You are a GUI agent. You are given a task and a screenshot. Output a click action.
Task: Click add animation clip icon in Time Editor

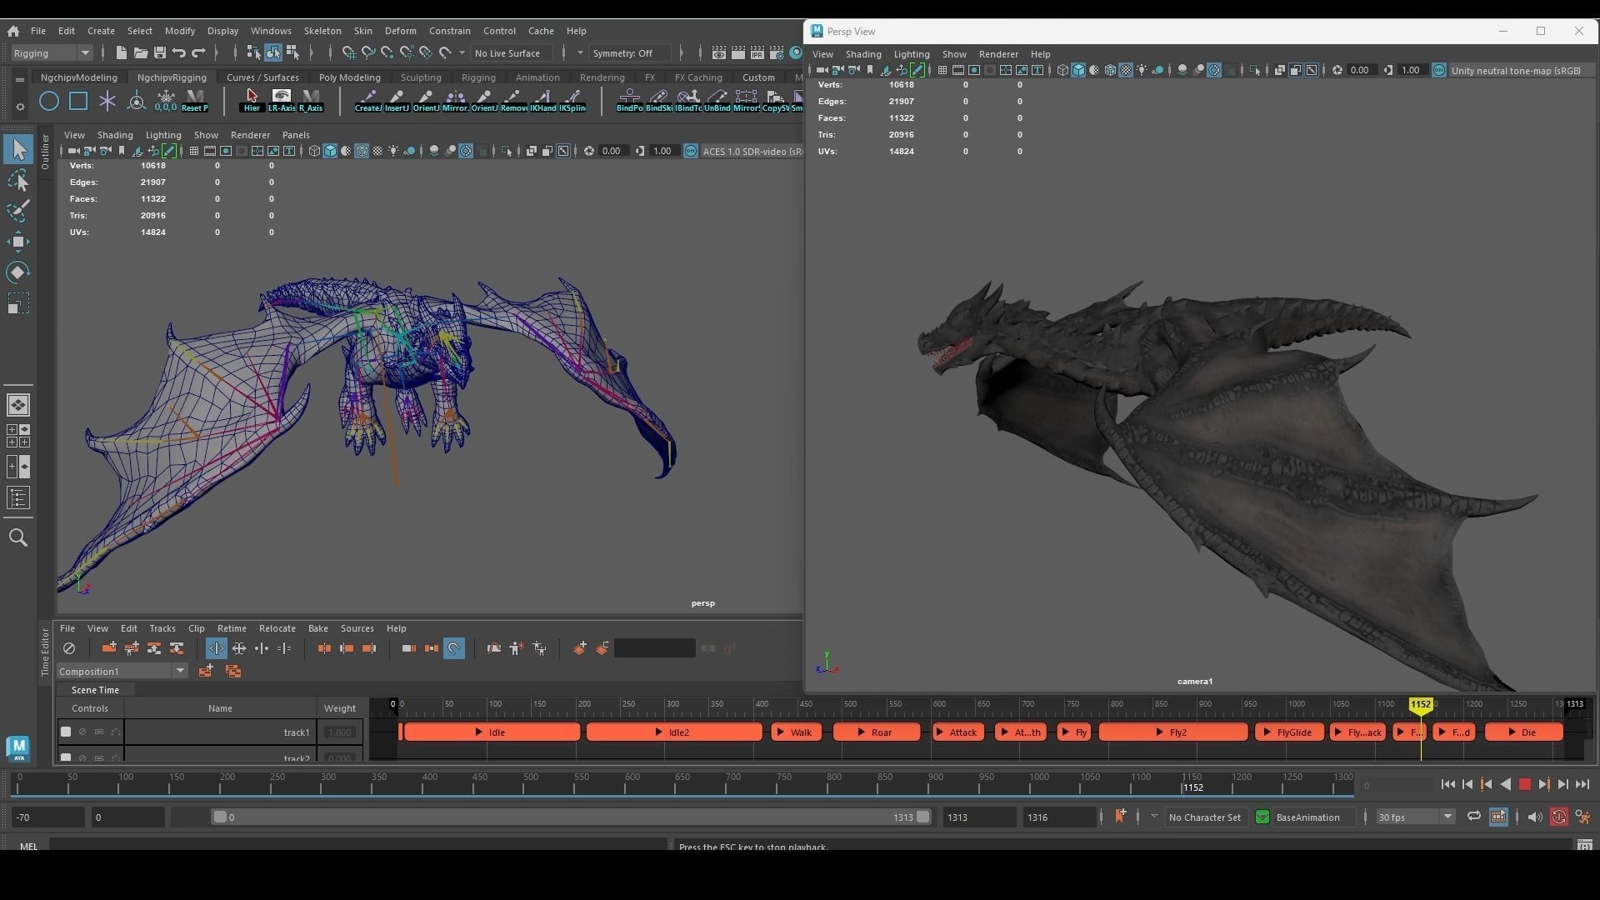pyautogui.click(x=109, y=648)
